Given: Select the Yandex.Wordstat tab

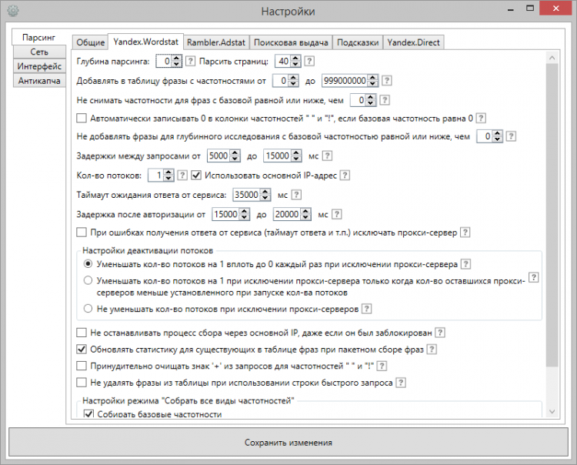Looking at the screenshot, I should coord(145,42).
